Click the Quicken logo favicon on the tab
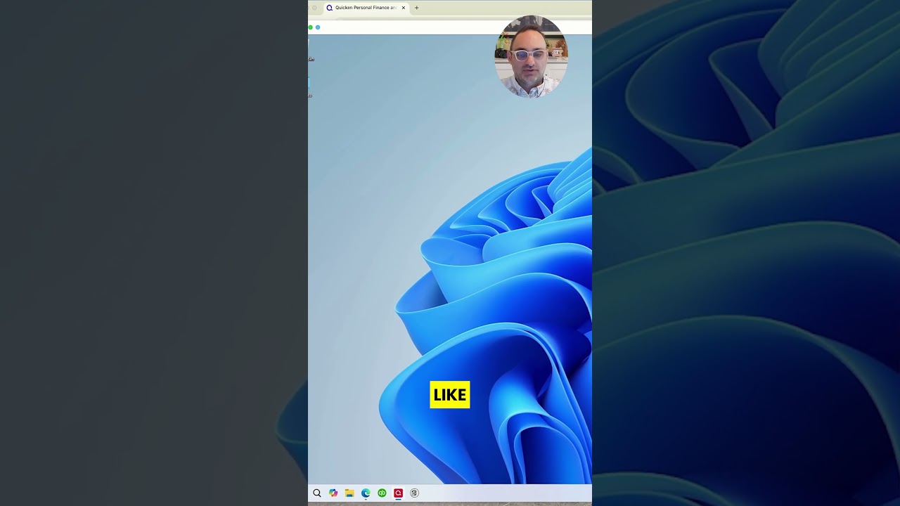Image resolution: width=900 pixels, height=506 pixels. (329, 8)
